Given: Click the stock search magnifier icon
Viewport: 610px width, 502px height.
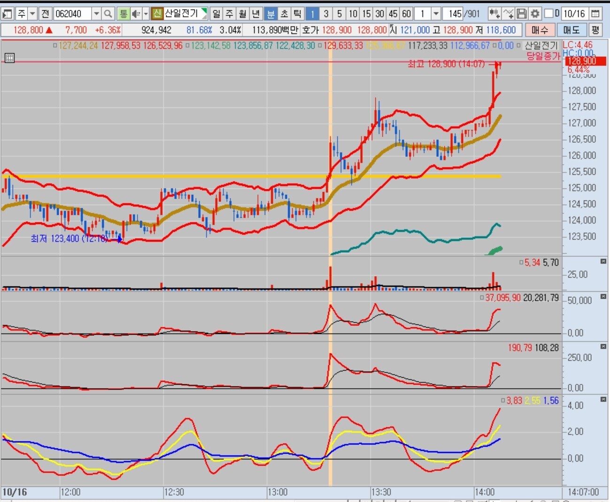Looking at the screenshot, I should [108, 14].
